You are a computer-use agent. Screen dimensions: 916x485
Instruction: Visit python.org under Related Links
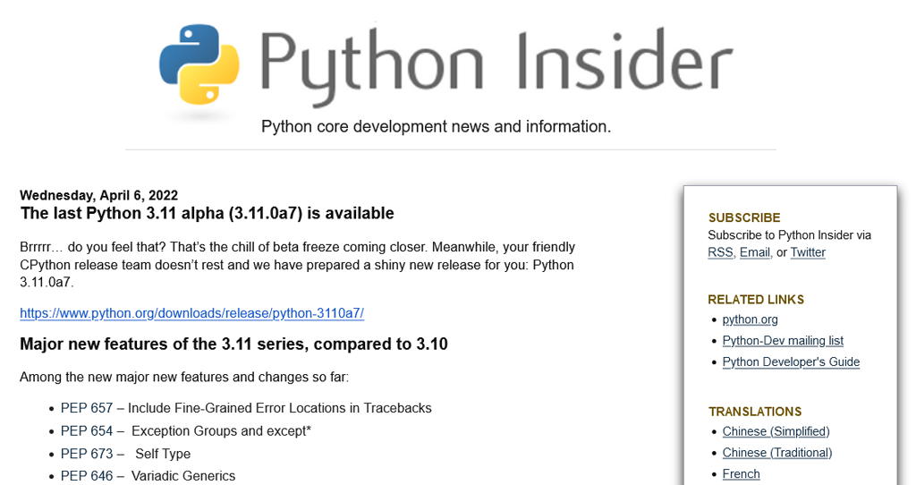[x=751, y=319]
